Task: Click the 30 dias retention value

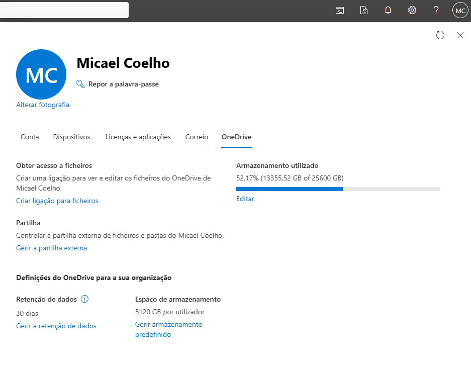Action: (27, 313)
